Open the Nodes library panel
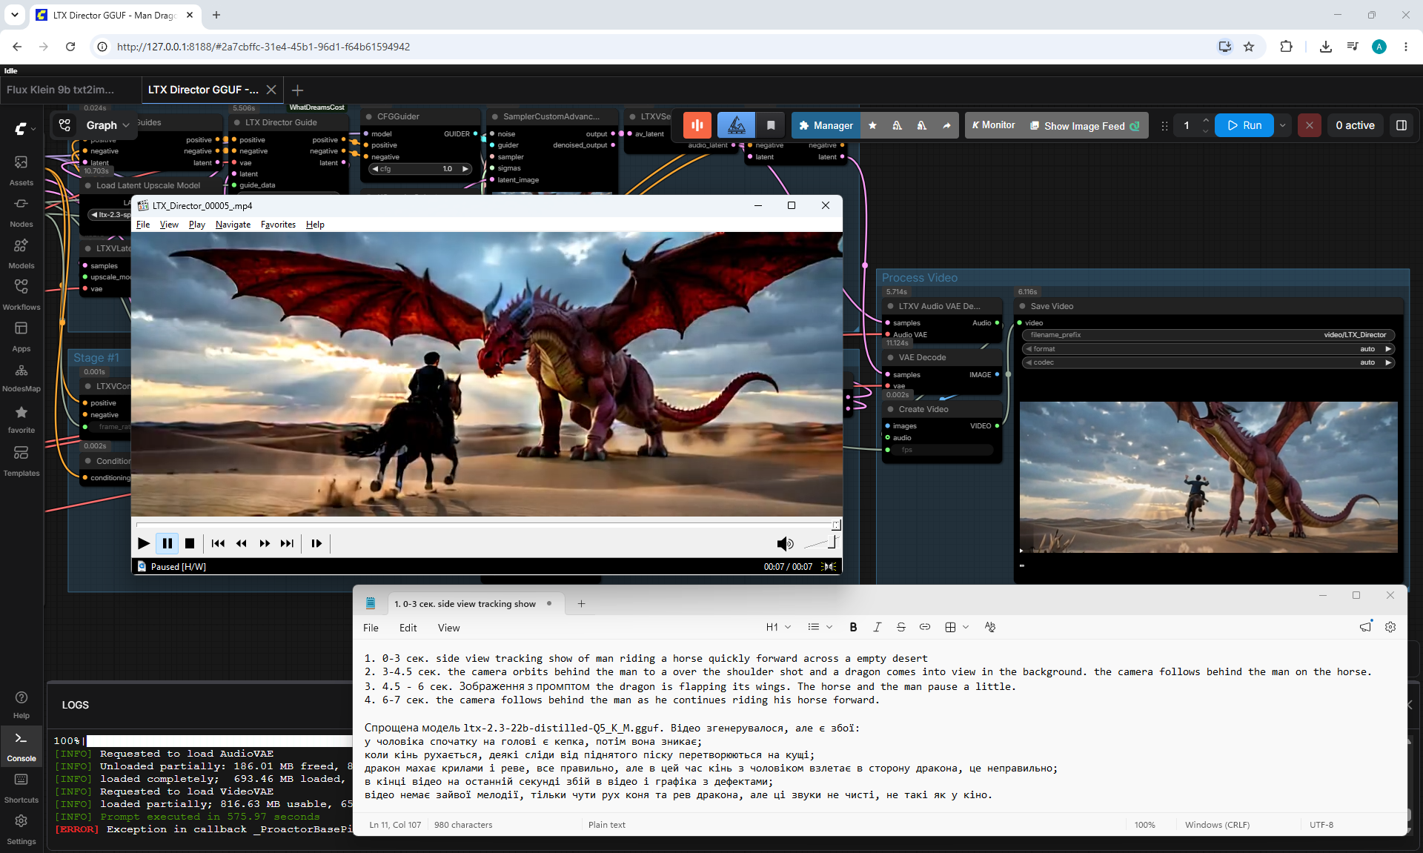The width and height of the screenshot is (1423, 853). (x=21, y=211)
